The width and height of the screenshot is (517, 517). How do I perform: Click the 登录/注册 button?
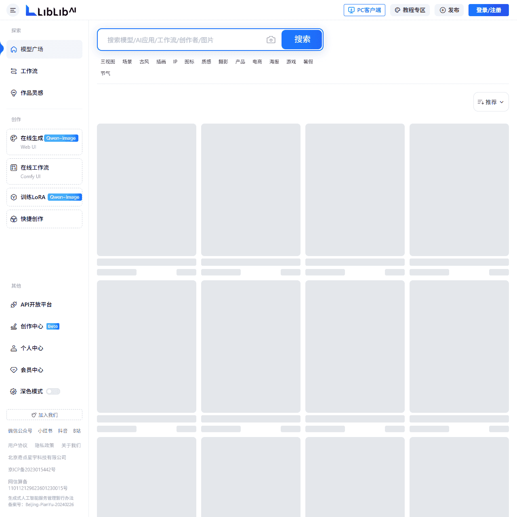(488, 10)
